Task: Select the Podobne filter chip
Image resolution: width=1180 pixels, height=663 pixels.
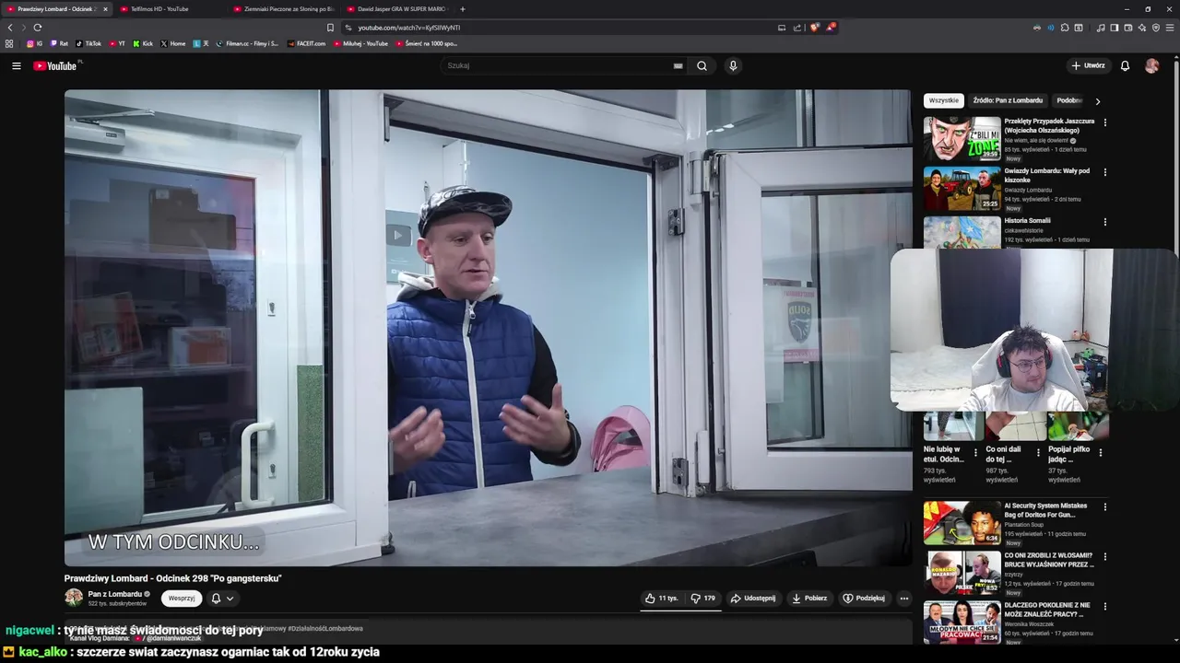Action: [1069, 100]
